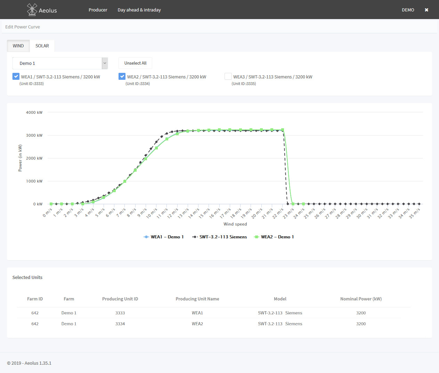Click the Producing Unit ID column header

120,299
